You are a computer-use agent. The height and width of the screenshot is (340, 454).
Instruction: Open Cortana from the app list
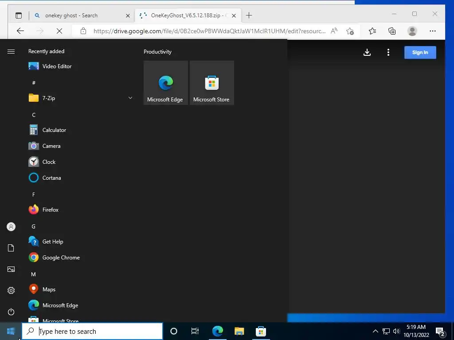(80, 178)
